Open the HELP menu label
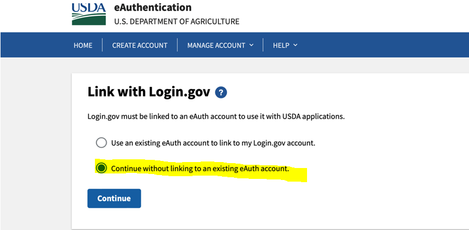 point(281,45)
